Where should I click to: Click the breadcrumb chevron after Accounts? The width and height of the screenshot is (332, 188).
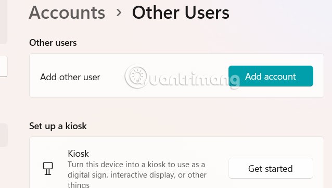tap(119, 12)
